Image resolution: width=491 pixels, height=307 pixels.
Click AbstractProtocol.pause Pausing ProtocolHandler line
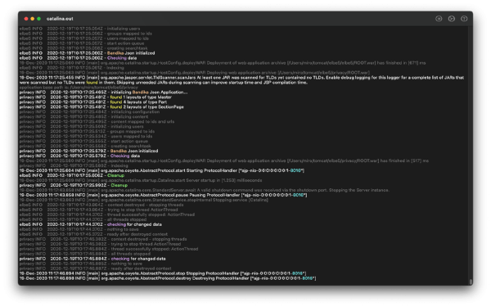click(164, 195)
